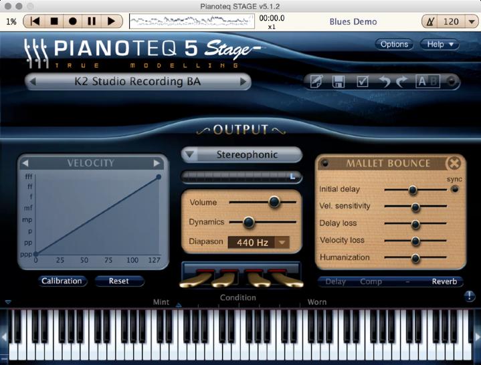Toggle the A/B preset comparison
This screenshot has width=481, height=365.
pyautogui.click(x=427, y=82)
